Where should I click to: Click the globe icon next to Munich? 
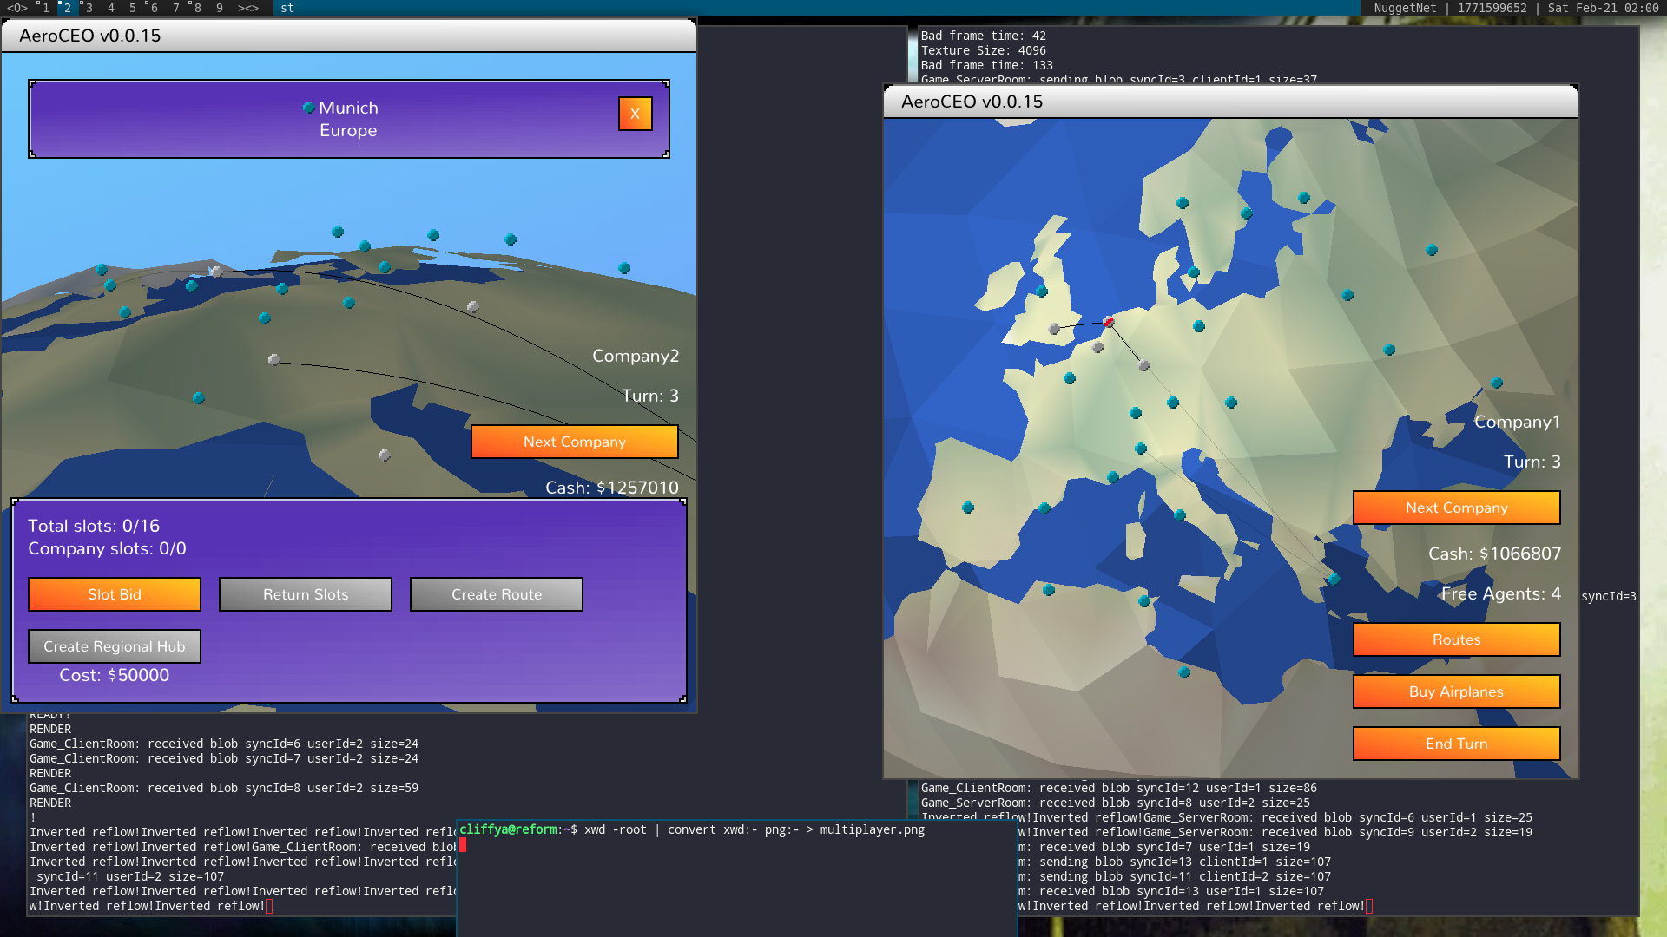point(308,108)
